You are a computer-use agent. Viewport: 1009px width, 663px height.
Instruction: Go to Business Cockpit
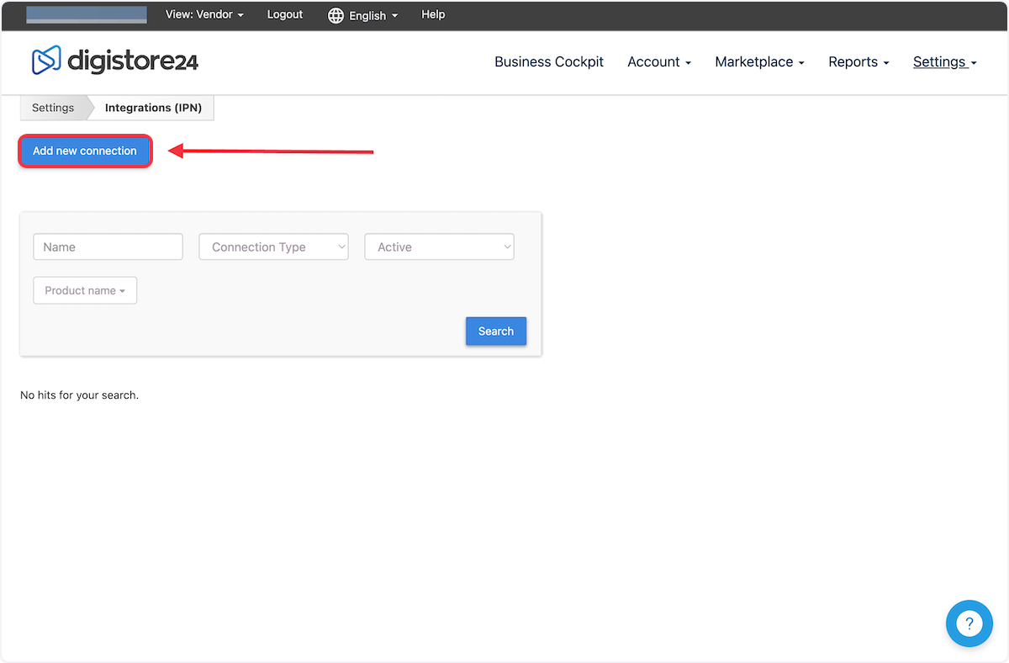[549, 61]
